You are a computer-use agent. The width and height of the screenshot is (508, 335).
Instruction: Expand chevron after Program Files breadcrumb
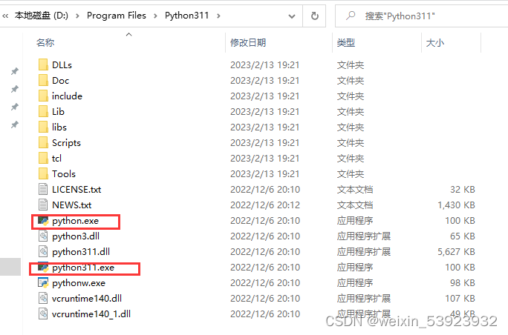click(155, 16)
